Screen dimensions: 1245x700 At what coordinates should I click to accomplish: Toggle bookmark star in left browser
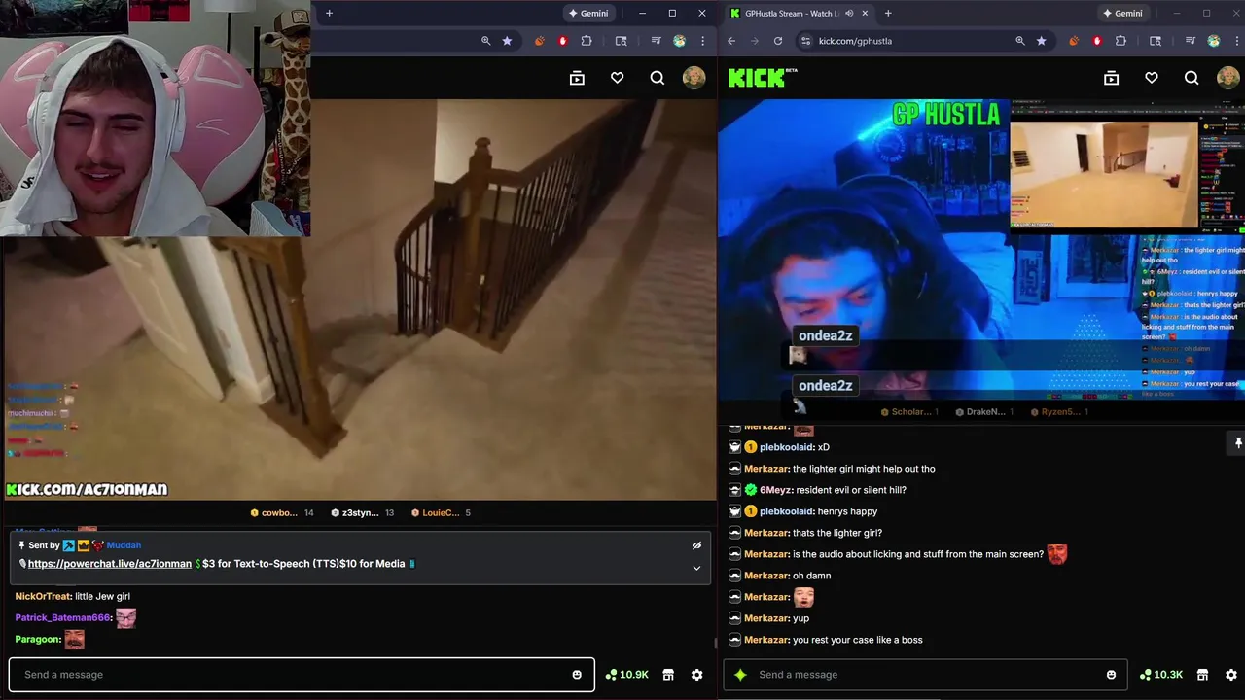pyautogui.click(x=507, y=41)
